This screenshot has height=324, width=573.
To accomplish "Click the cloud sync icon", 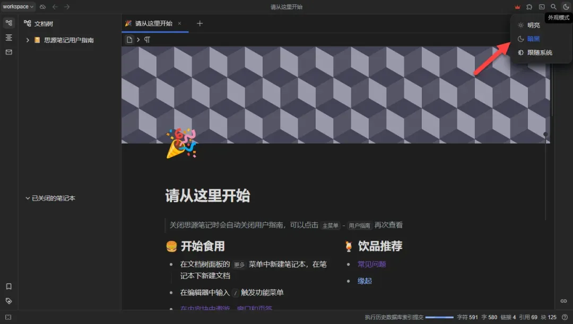I will pos(43,6).
